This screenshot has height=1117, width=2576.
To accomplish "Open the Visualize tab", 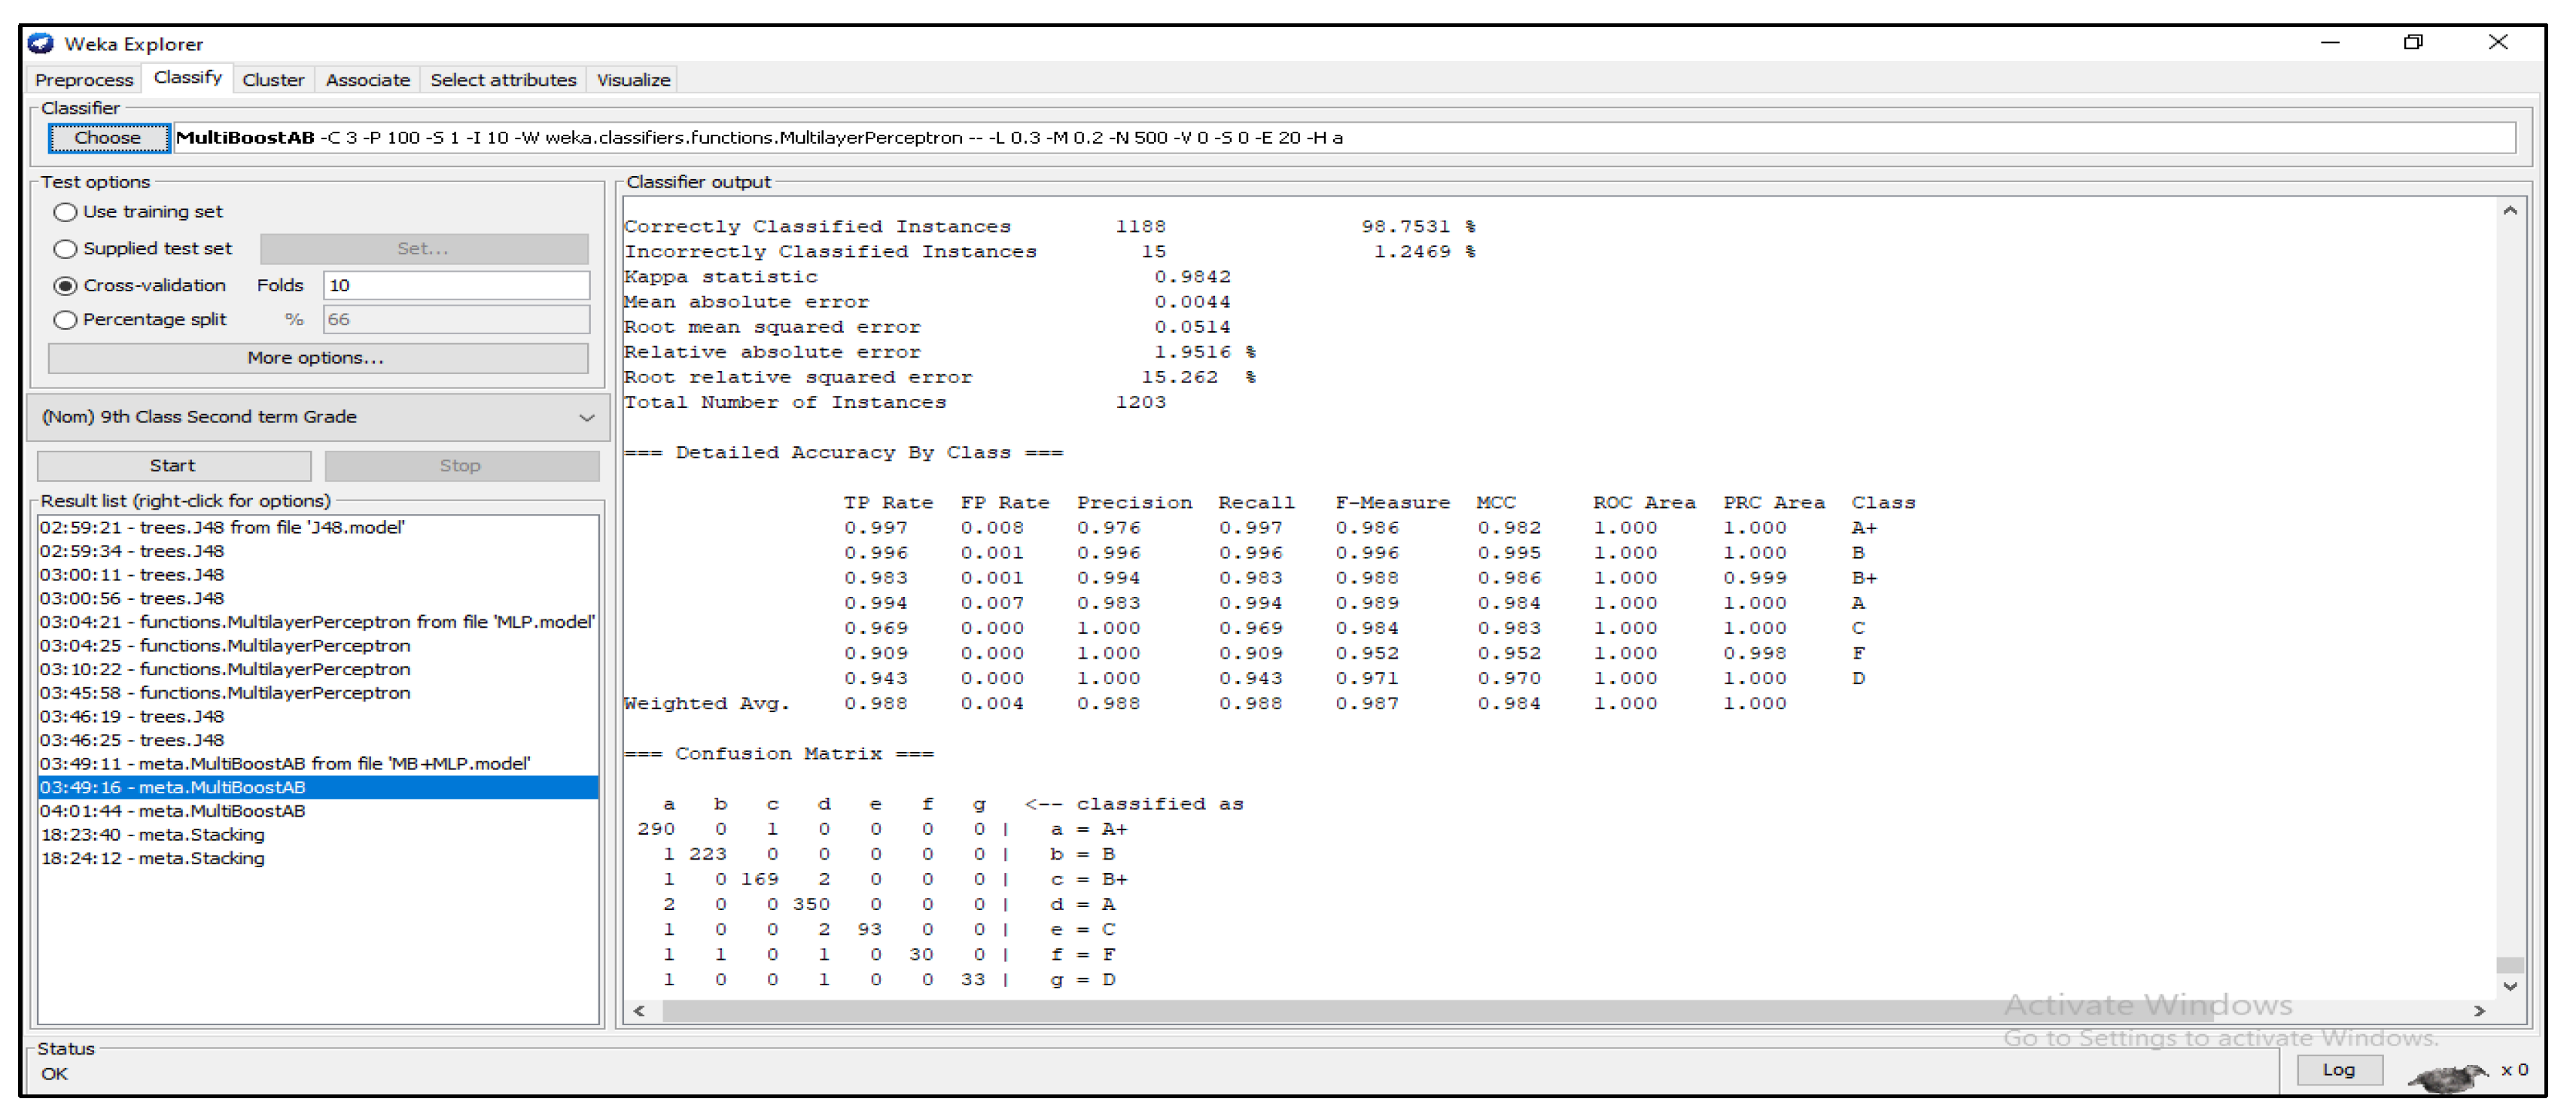I will 633,80.
